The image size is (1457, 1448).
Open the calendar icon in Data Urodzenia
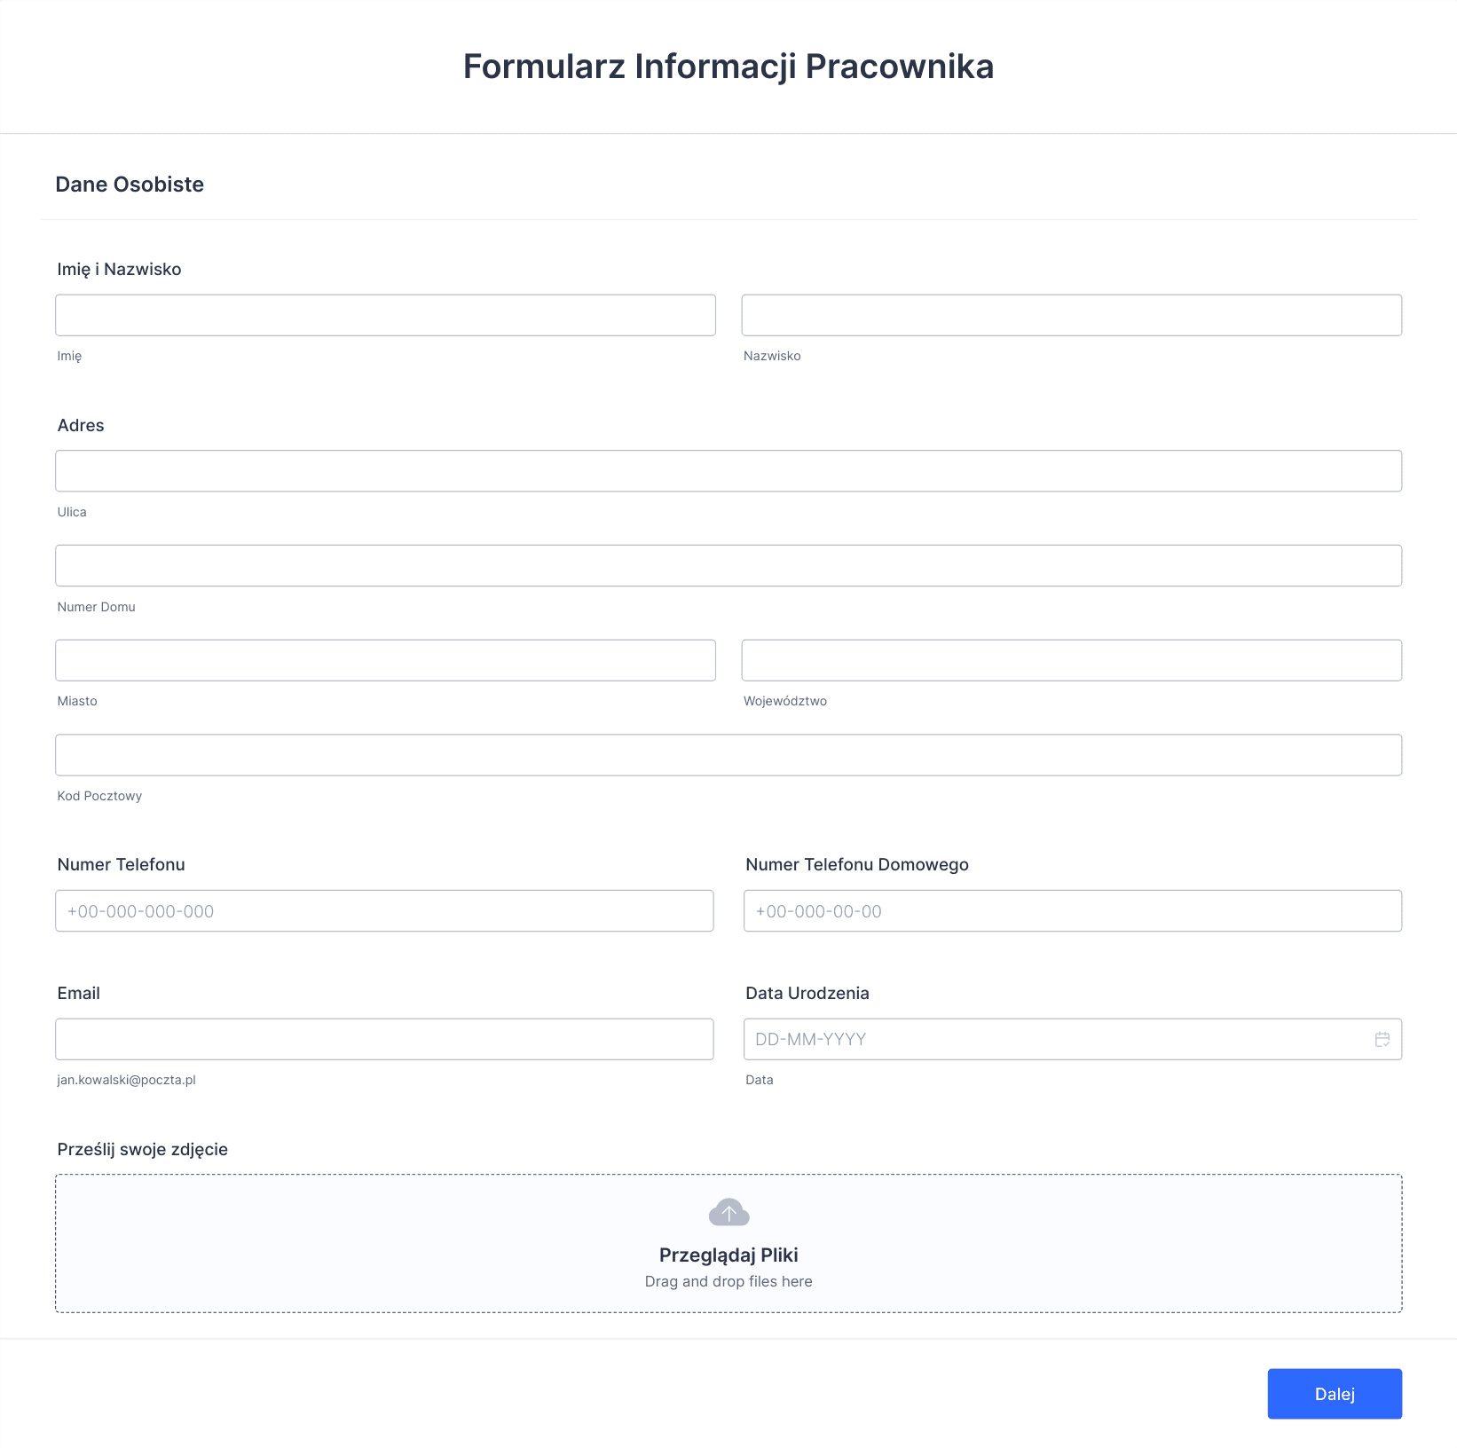point(1382,1039)
